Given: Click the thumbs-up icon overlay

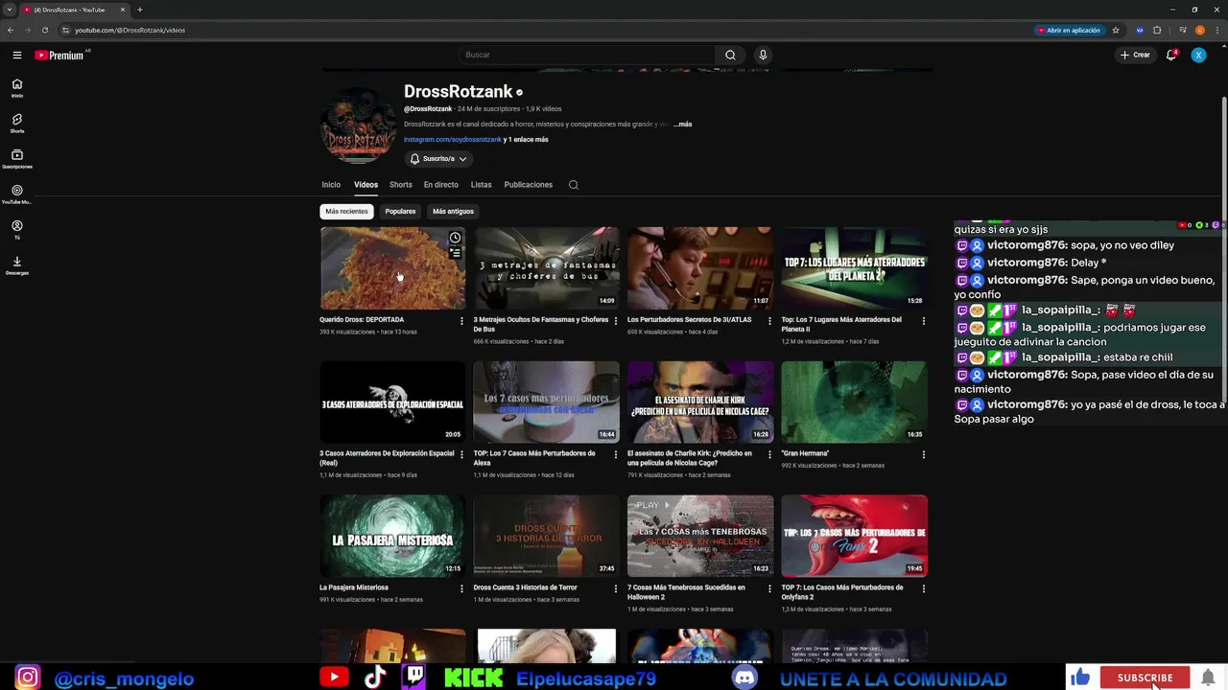Looking at the screenshot, I should coord(1080,678).
